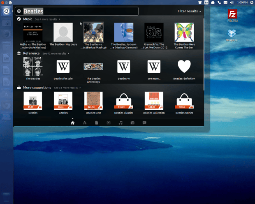Click the Beatles search field

point(82,11)
